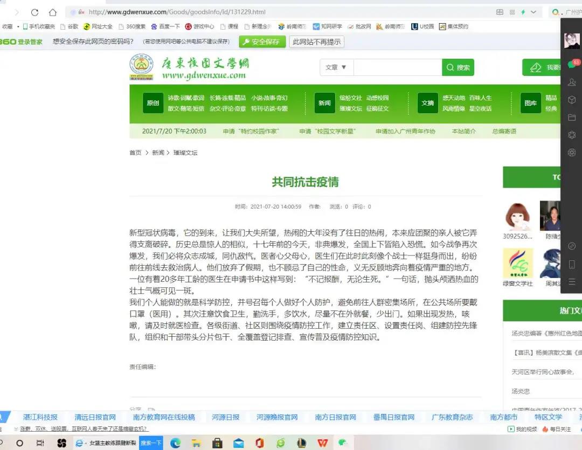The width and height of the screenshot is (582, 450).
Task: Open the Mail app on taskbar
Action: 238,443
